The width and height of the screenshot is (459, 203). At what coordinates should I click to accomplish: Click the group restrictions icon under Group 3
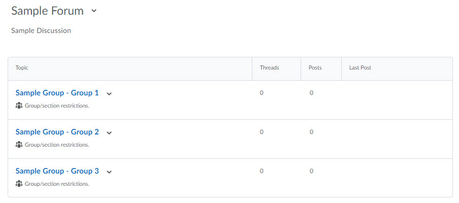tap(19, 184)
